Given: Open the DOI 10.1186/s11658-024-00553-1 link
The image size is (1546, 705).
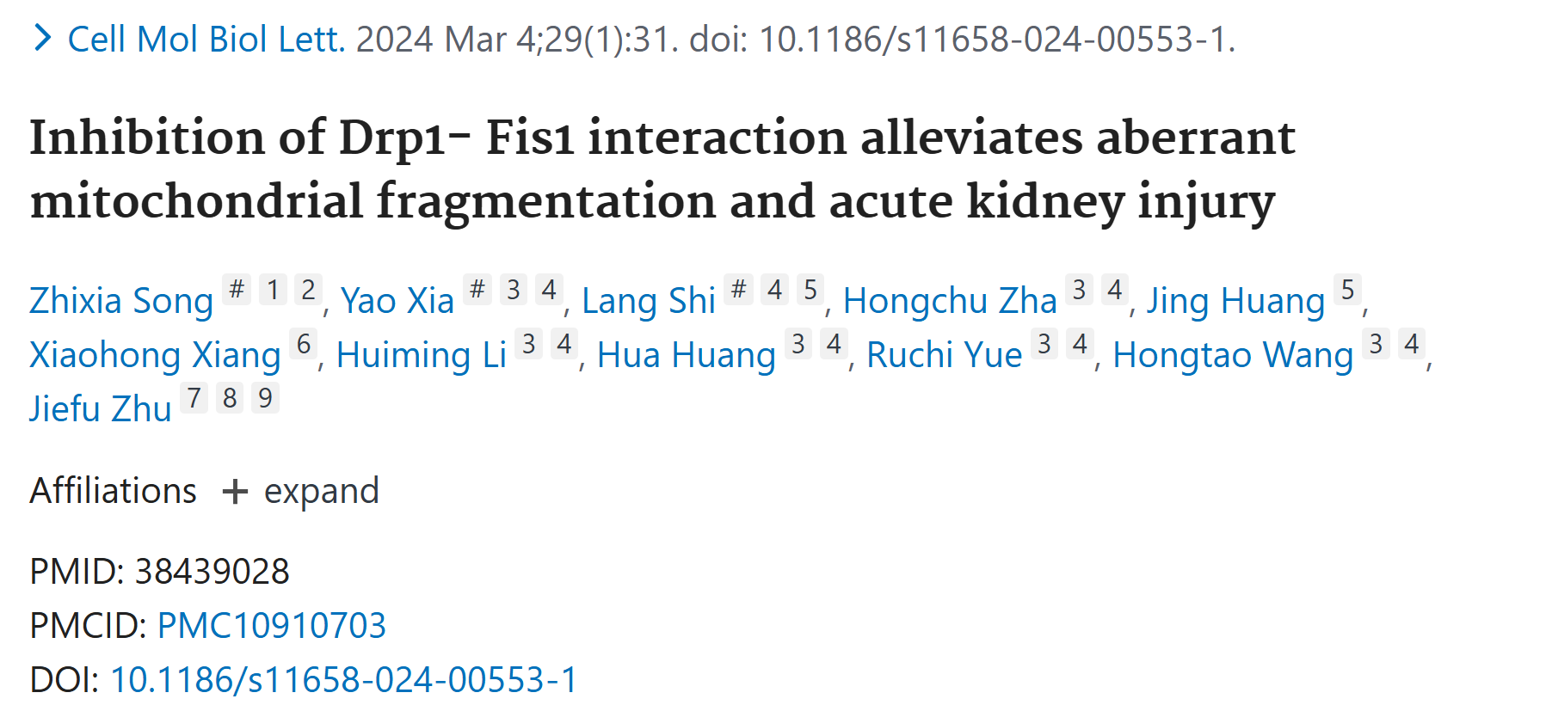Looking at the screenshot, I should pos(344,680).
